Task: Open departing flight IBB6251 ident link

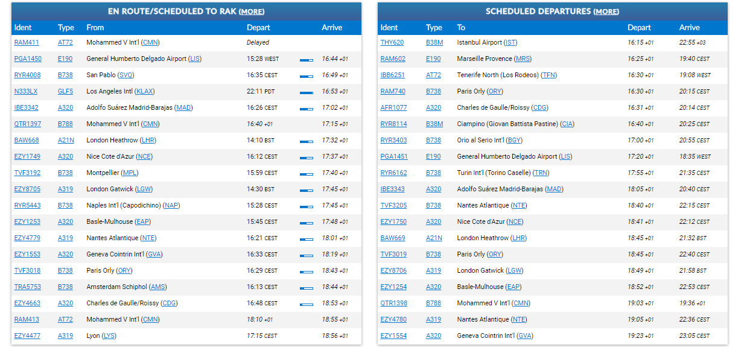Action: coord(393,75)
